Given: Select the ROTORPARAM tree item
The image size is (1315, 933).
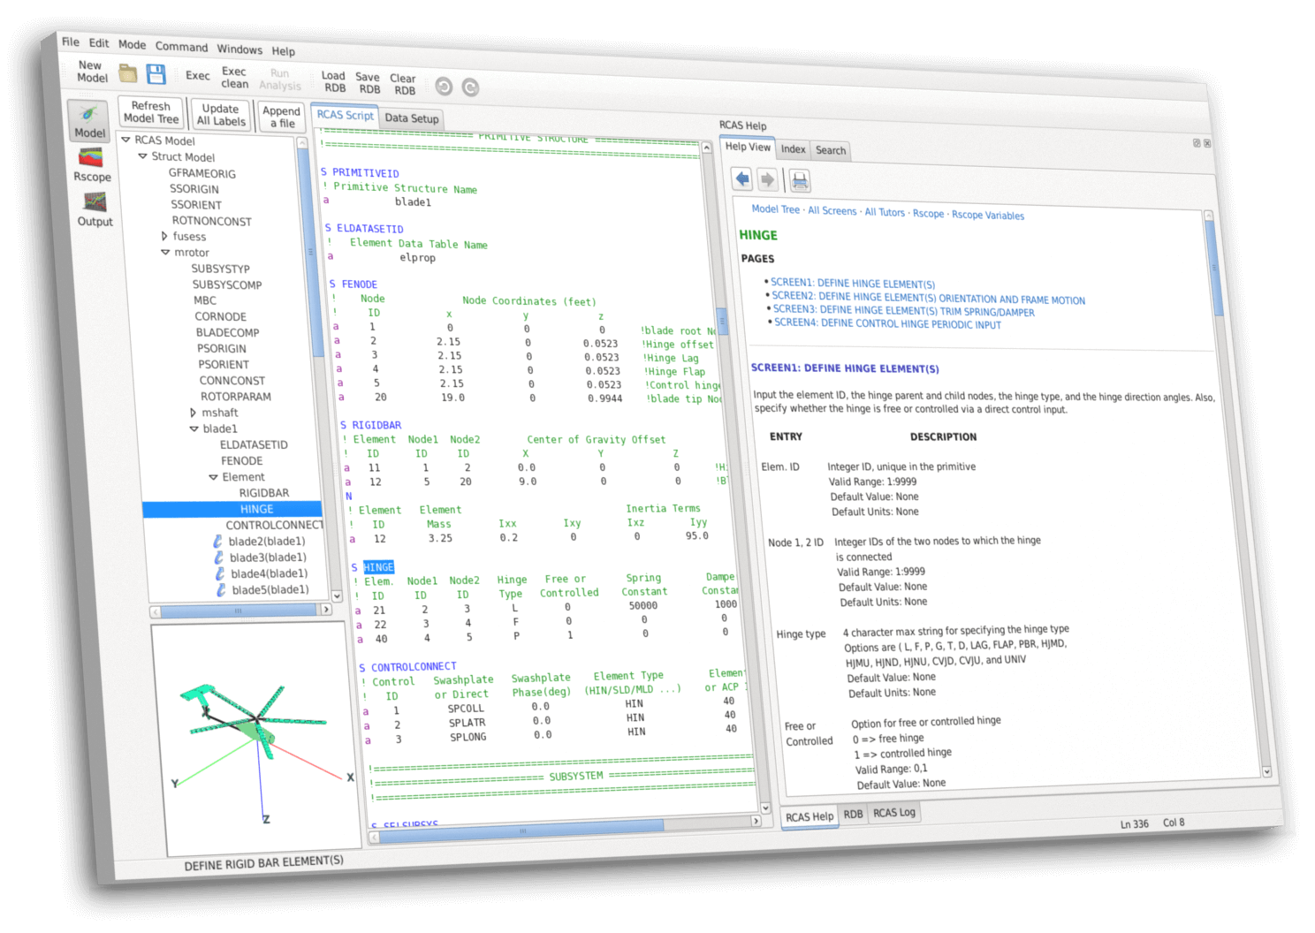Looking at the screenshot, I should tap(235, 397).
